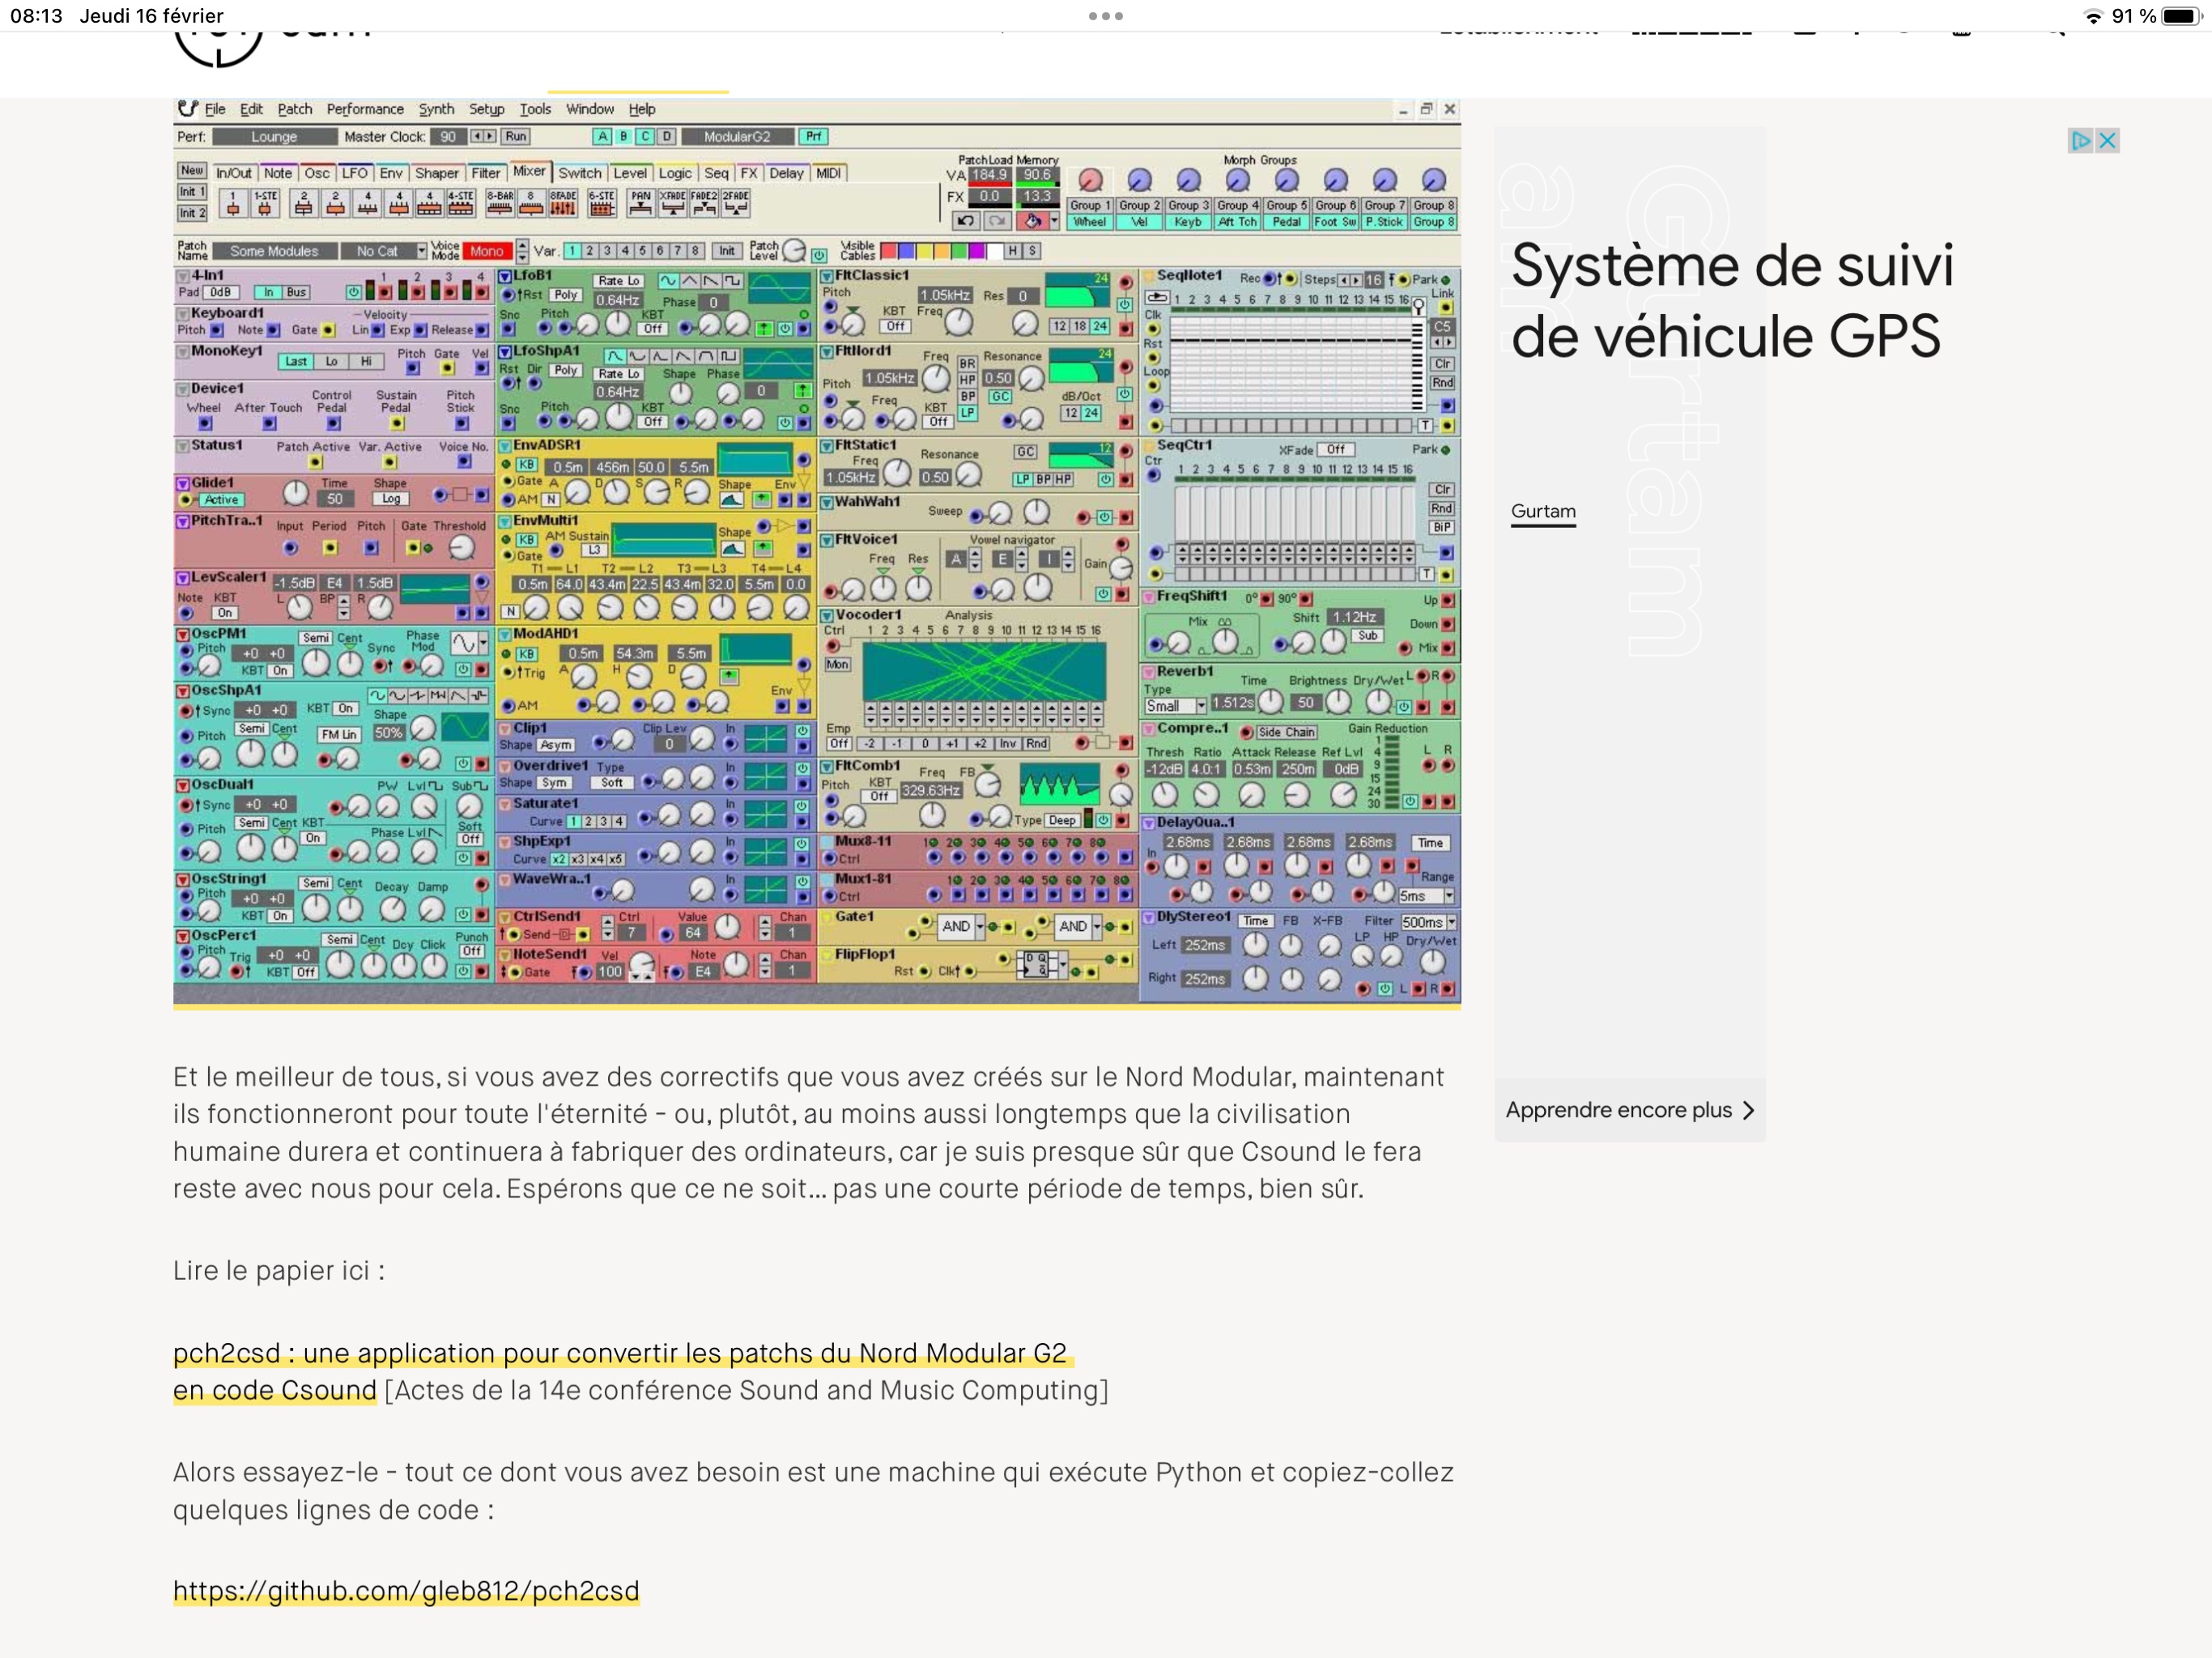Choose the 8-BAR mixer module icon
Image resolution: width=2212 pixels, height=1658 pixels.
click(x=500, y=204)
